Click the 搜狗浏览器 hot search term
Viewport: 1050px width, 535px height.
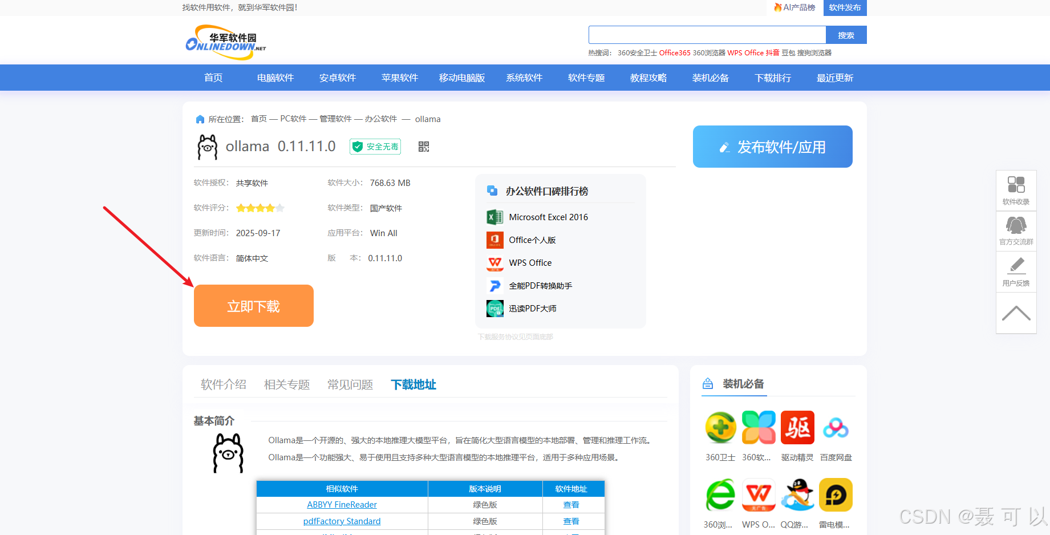(814, 52)
